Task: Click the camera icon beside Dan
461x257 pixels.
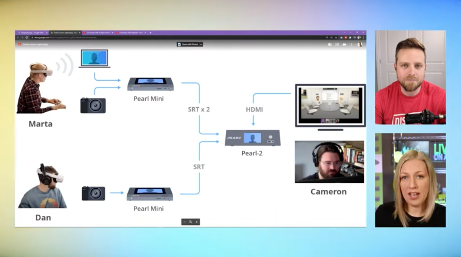Action: tap(93, 194)
